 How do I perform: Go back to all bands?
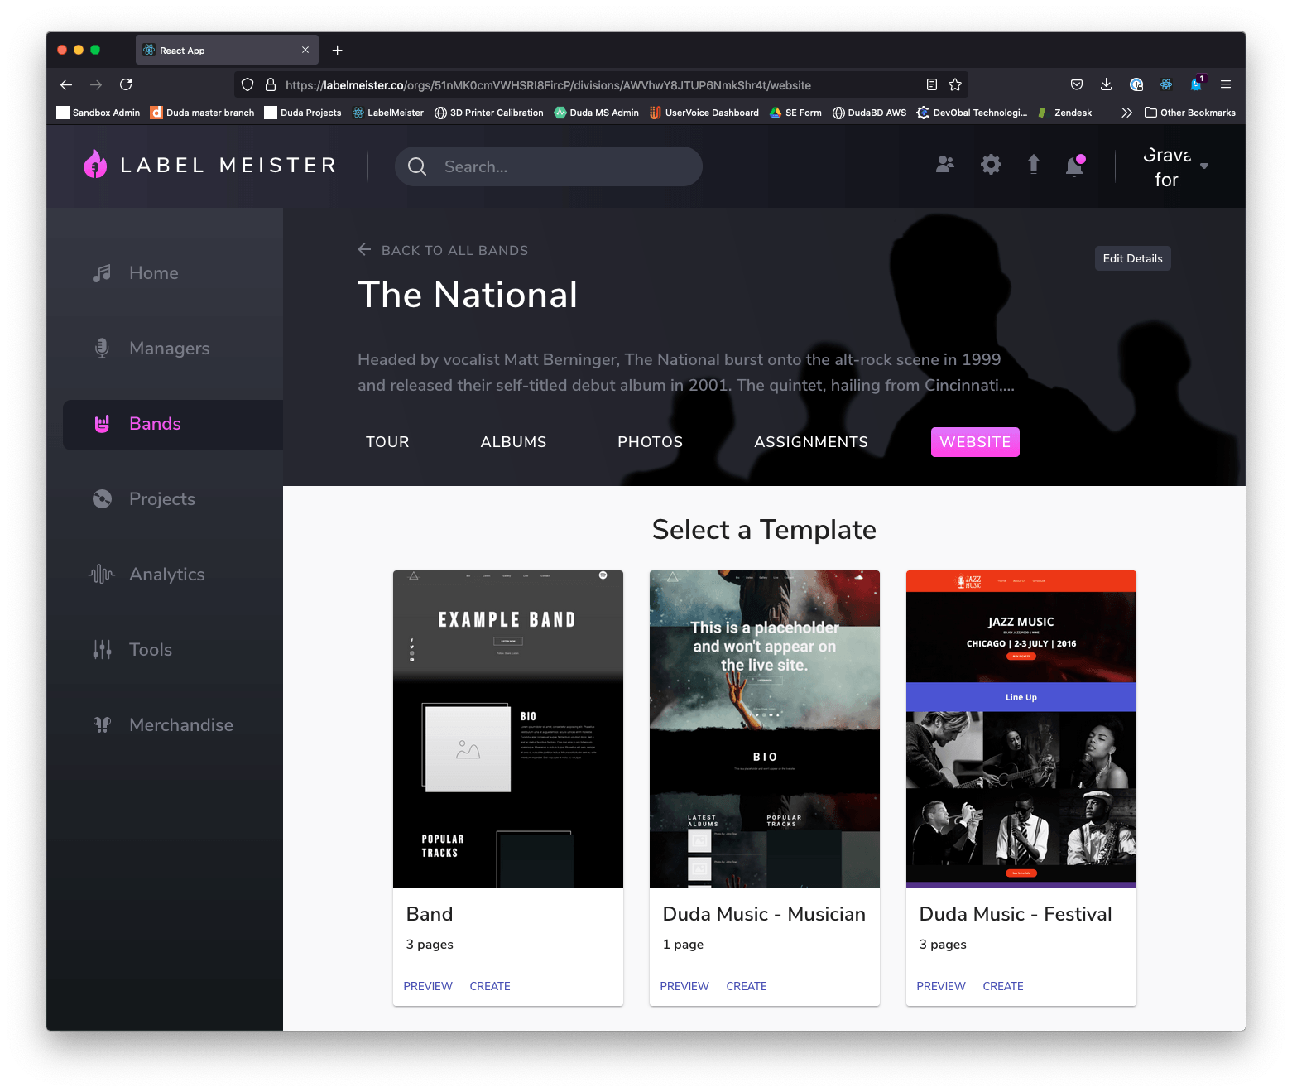pyautogui.click(x=443, y=250)
